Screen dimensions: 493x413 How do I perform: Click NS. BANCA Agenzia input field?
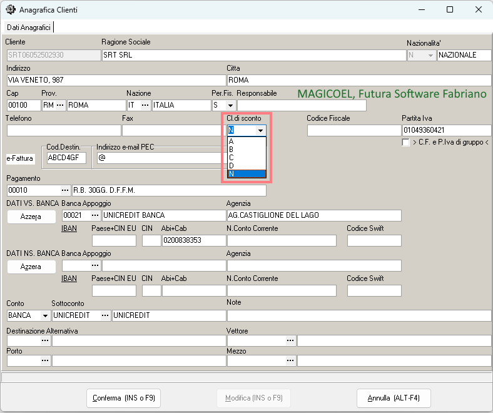tap(314, 265)
